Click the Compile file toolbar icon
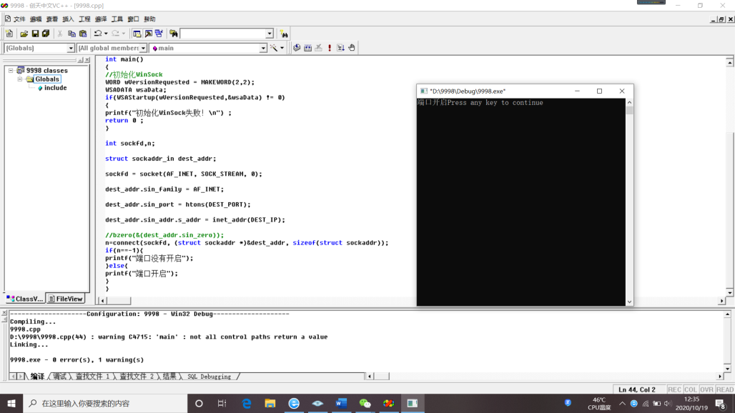The width and height of the screenshot is (735, 413). point(297,48)
